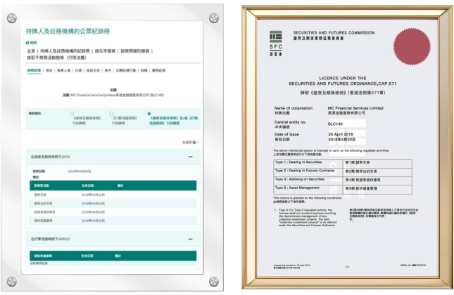
Task: Open the 負責人員 tab
Action: [x=63, y=70]
